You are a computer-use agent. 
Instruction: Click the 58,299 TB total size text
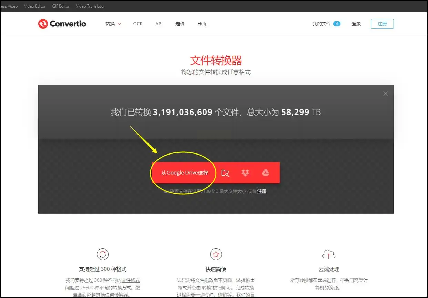pos(301,112)
